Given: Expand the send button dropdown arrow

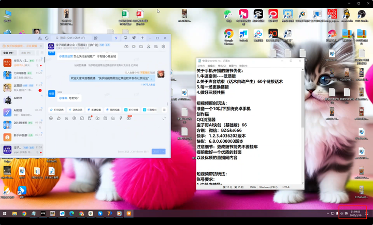Looking at the screenshot, I should coord(164,152).
